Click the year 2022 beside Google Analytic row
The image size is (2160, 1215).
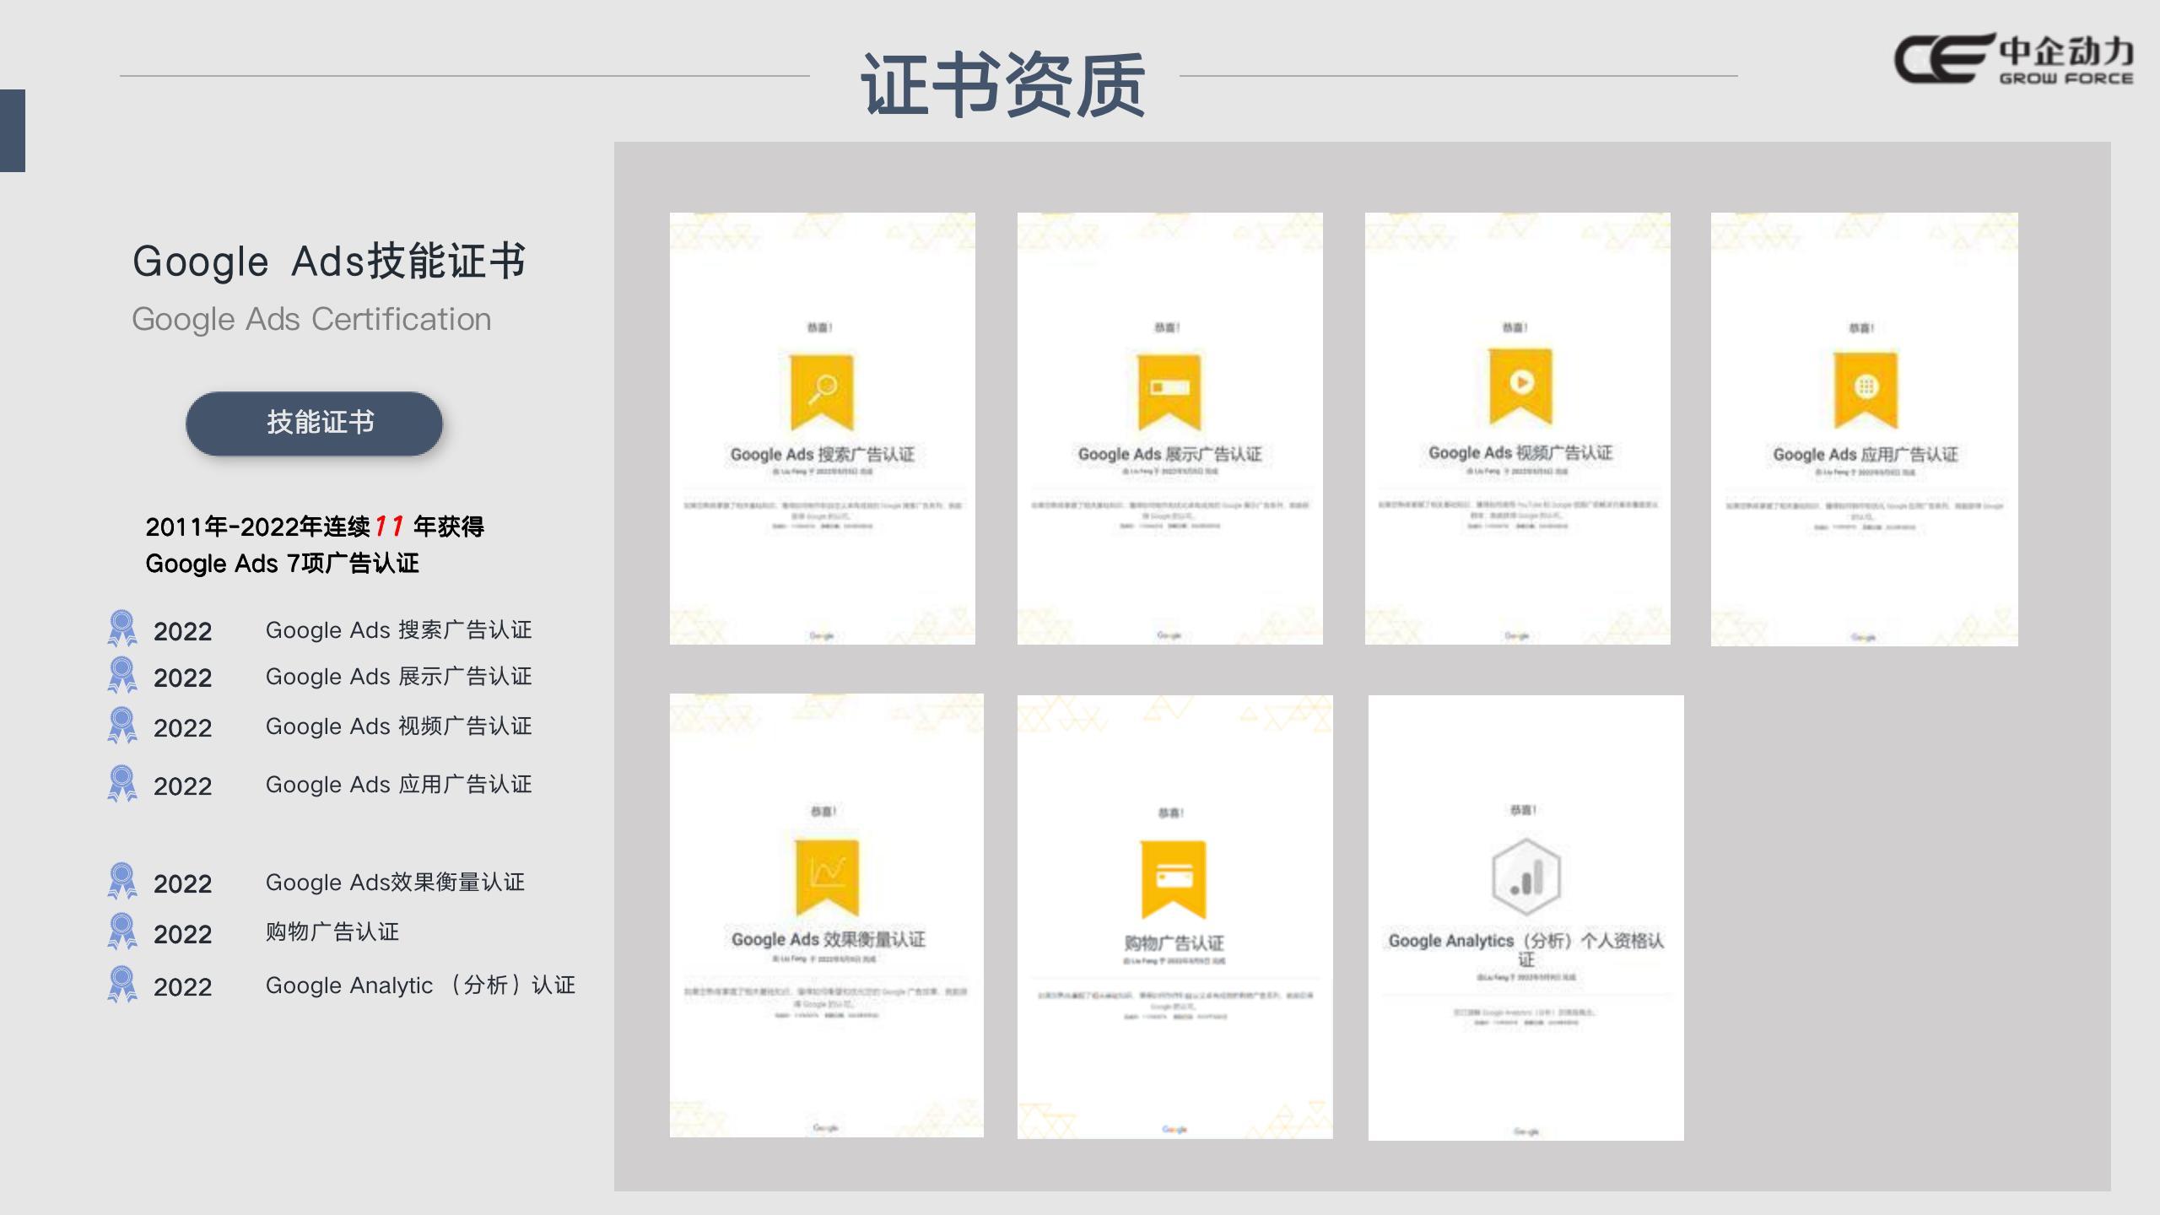182,986
